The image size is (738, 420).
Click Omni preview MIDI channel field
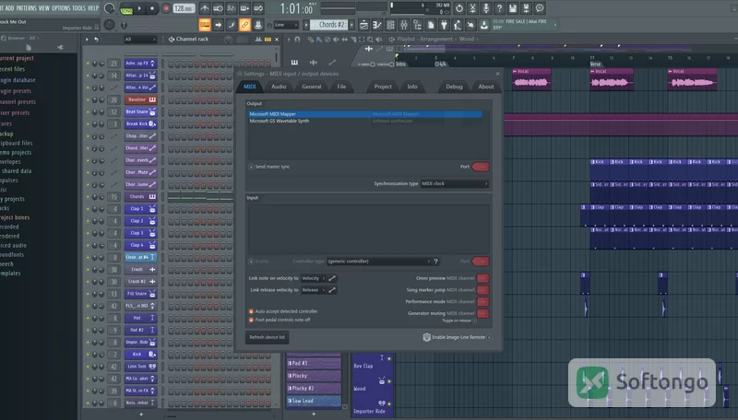pos(482,278)
